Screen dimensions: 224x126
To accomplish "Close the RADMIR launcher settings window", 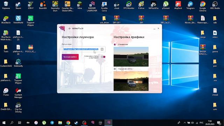I will click(x=159, y=28).
